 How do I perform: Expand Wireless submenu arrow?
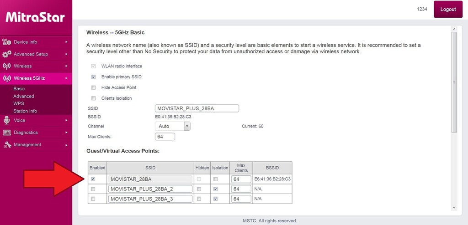pyautogui.click(x=67, y=66)
